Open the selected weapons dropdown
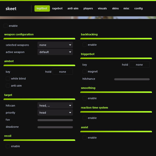 [55, 45]
